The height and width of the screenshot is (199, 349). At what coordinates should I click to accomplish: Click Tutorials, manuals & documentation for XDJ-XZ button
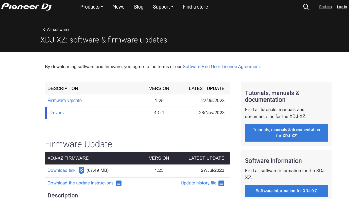pyautogui.click(x=286, y=133)
